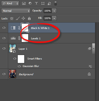Select the Background layer name
Screen dimensions: 99x101
[x=26, y=74]
